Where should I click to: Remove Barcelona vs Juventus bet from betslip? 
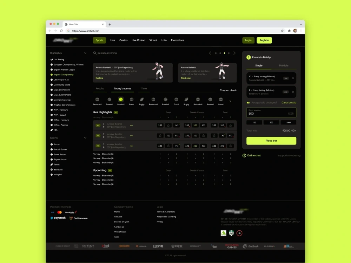293,92
